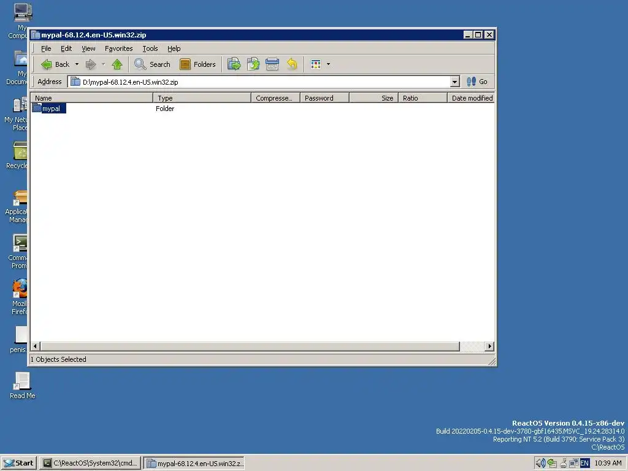Click the Folder type cell for mypal
628x471 pixels.
pos(165,109)
